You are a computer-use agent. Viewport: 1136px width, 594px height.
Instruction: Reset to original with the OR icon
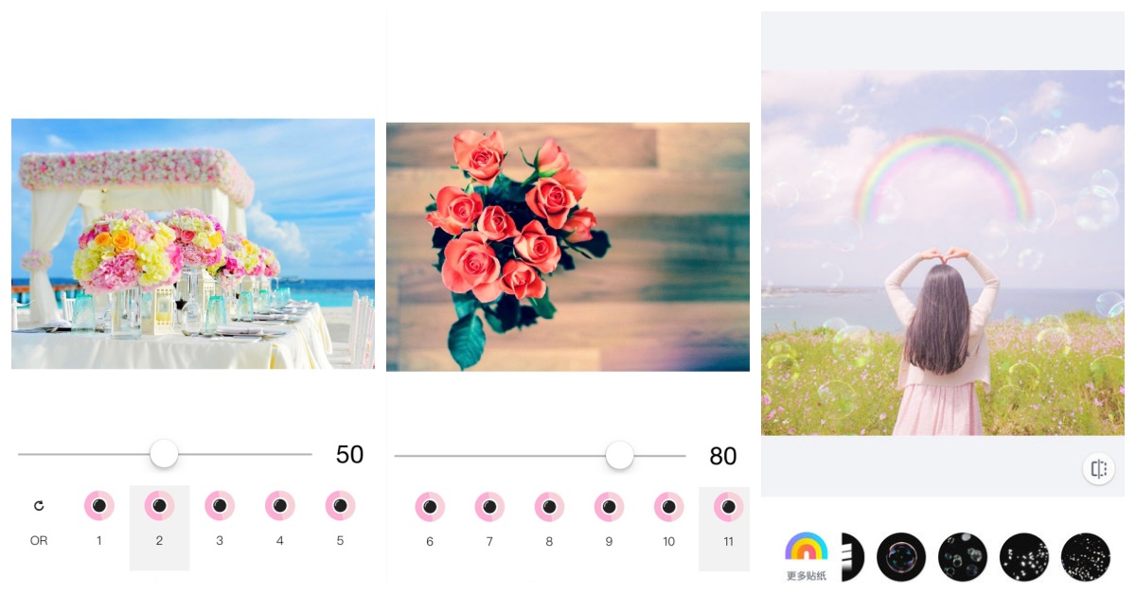click(x=39, y=518)
